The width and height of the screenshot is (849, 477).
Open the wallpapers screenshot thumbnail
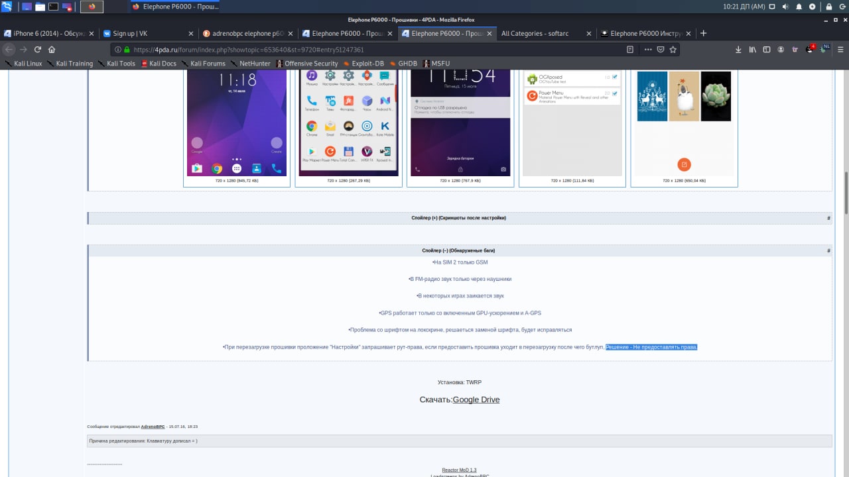(x=684, y=123)
